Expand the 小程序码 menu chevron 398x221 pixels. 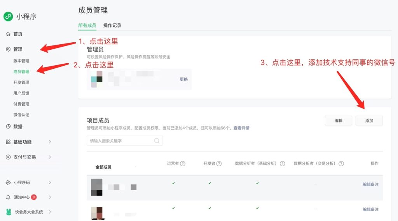coord(50,183)
